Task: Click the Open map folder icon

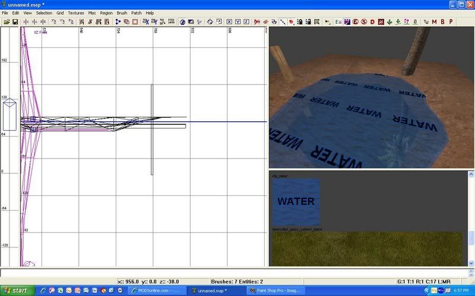Action: click(6, 22)
